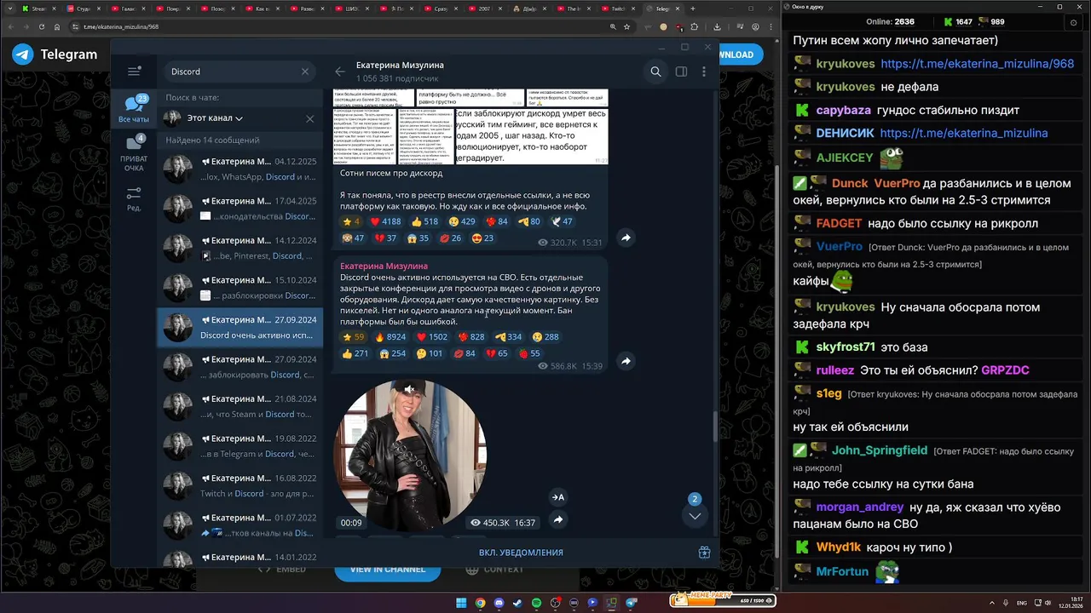Screen dimensions: 1091x613
Task: Open search result dated 14.12.2024
Action: click(x=240, y=248)
